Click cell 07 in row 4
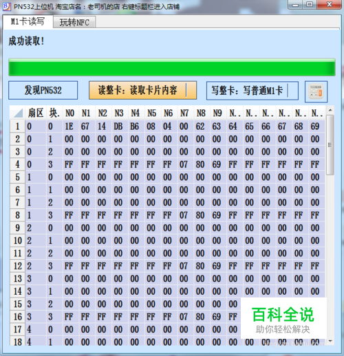The height and width of the screenshot is (356, 344). pyautogui.click(x=185, y=164)
